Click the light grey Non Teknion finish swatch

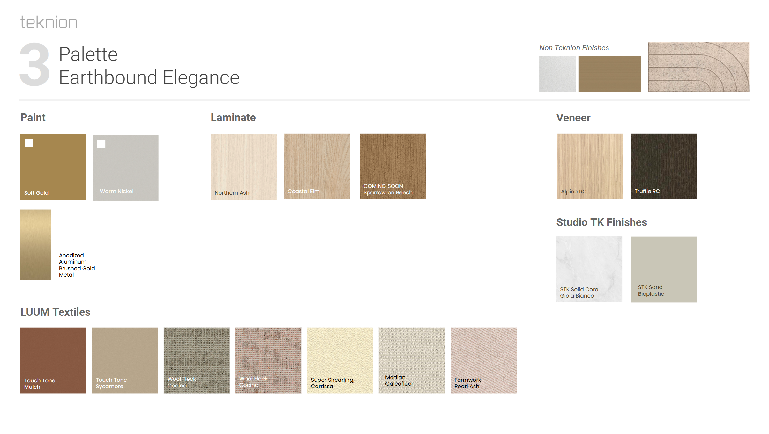click(557, 74)
